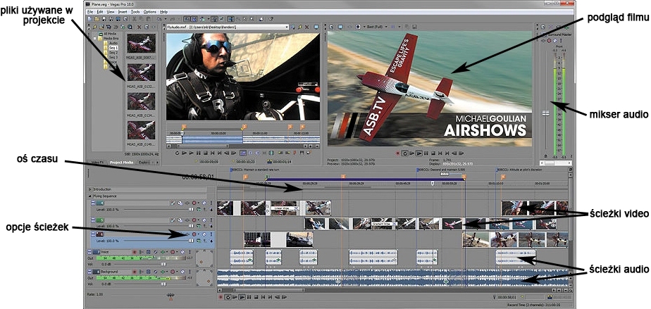The image size is (651, 309).
Task: Go to end in timeline transport bar
Action: [x=271, y=297]
